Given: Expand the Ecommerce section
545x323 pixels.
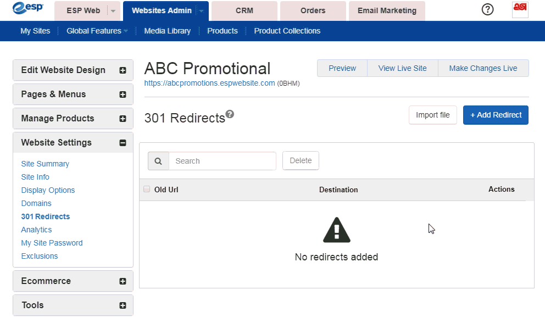Looking at the screenshot, I should click(x=73, y=281).
